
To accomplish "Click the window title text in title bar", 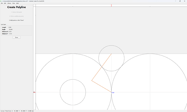I will (23, 1).
